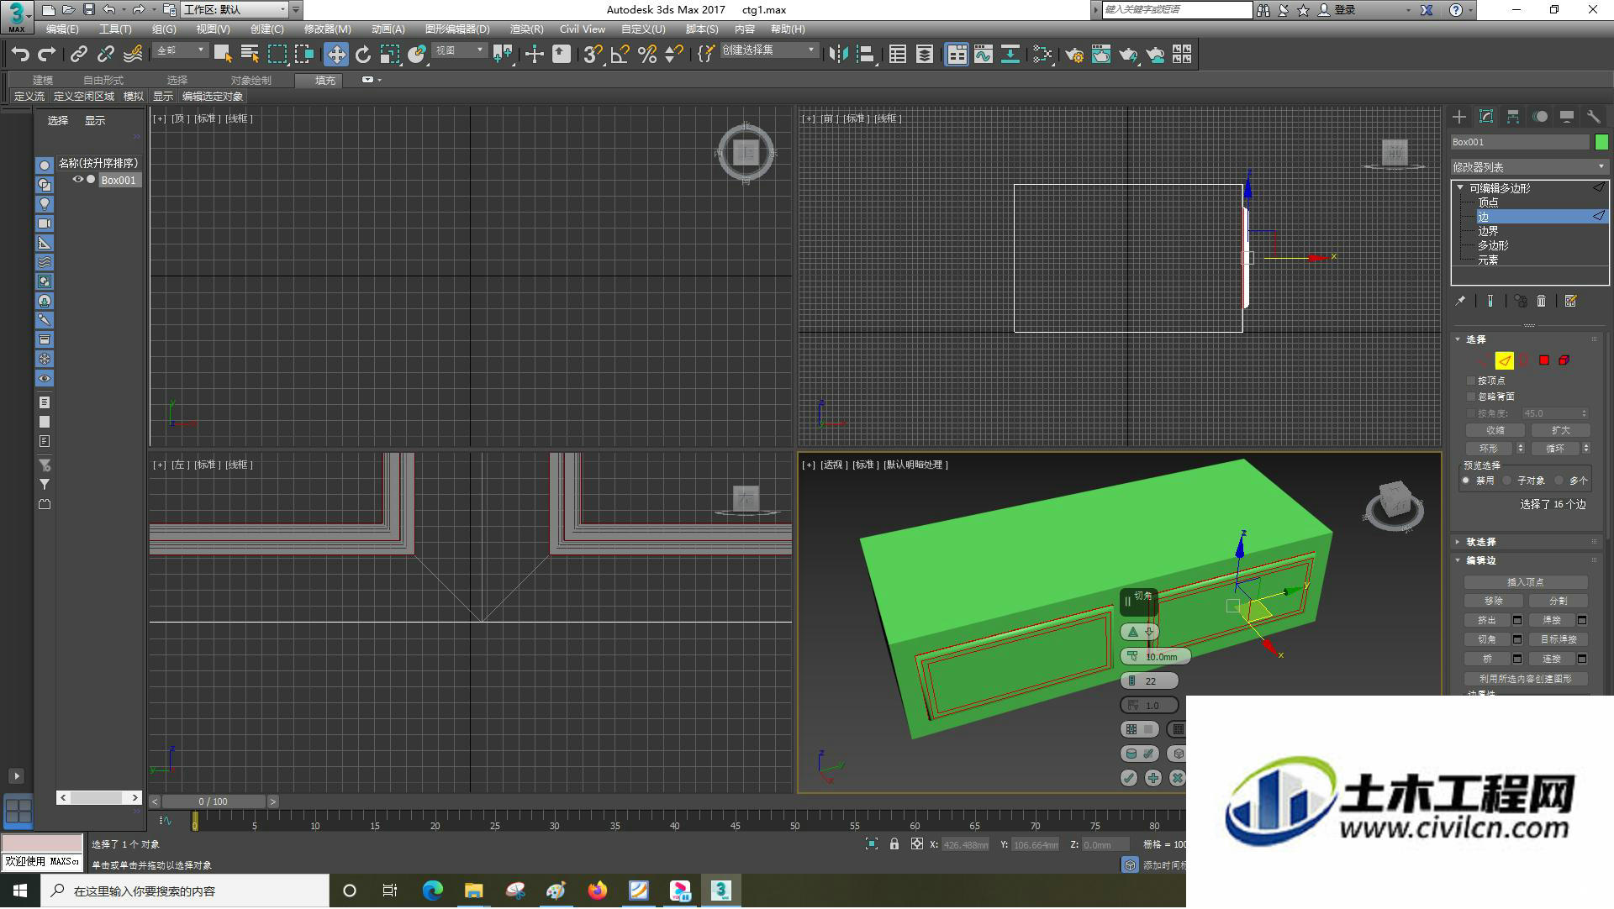This screenshot has width=1614, height=909.
Task: Select the Unlink Selection tool
Action: [x=105, y=55]
